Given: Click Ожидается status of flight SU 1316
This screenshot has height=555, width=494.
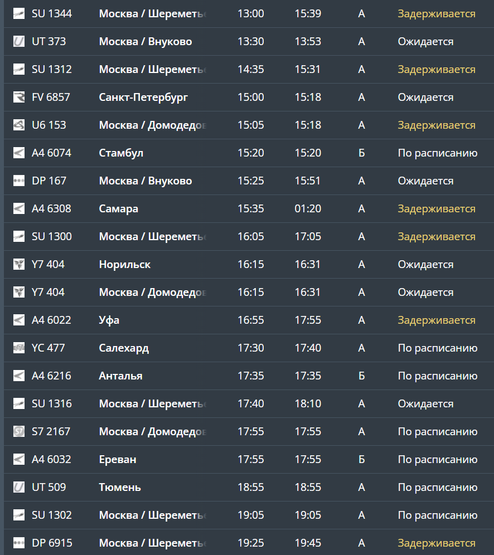Looking at the screenshot, I should (x=425, y=404).
